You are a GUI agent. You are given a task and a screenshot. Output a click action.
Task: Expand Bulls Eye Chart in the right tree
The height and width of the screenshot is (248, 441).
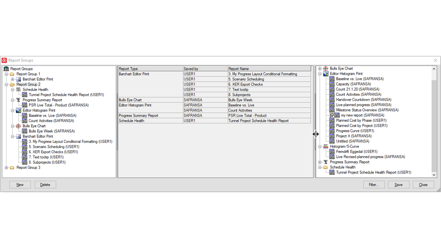point(320,69)
